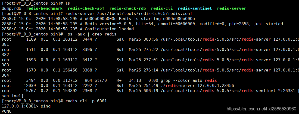Click the 'Configuration loaded' log message
Screen dimensions: 299x114
(109, 29)
